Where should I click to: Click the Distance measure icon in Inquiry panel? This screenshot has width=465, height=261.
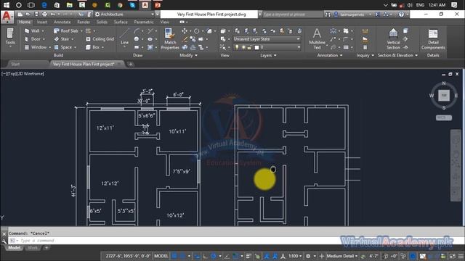click(365, 31)
